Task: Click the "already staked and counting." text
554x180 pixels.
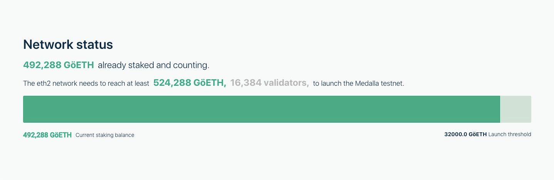Action: click(153, 65)
